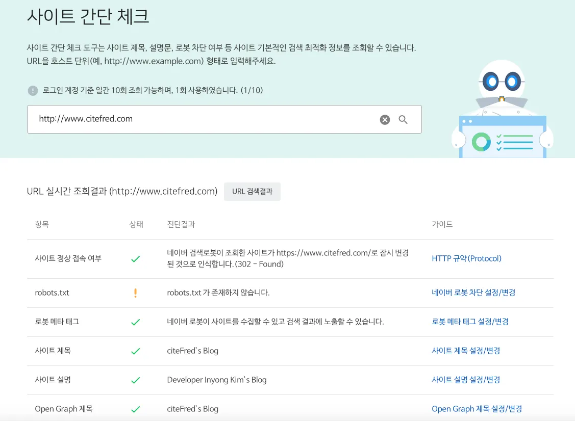Click the green checkmark for 사이트 설명

tap(136, 380)
